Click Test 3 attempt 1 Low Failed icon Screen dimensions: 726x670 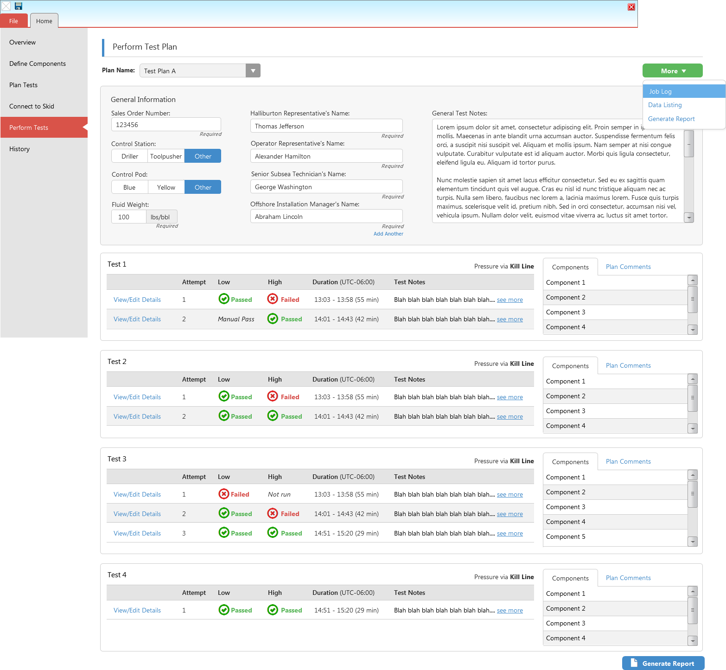223,494
